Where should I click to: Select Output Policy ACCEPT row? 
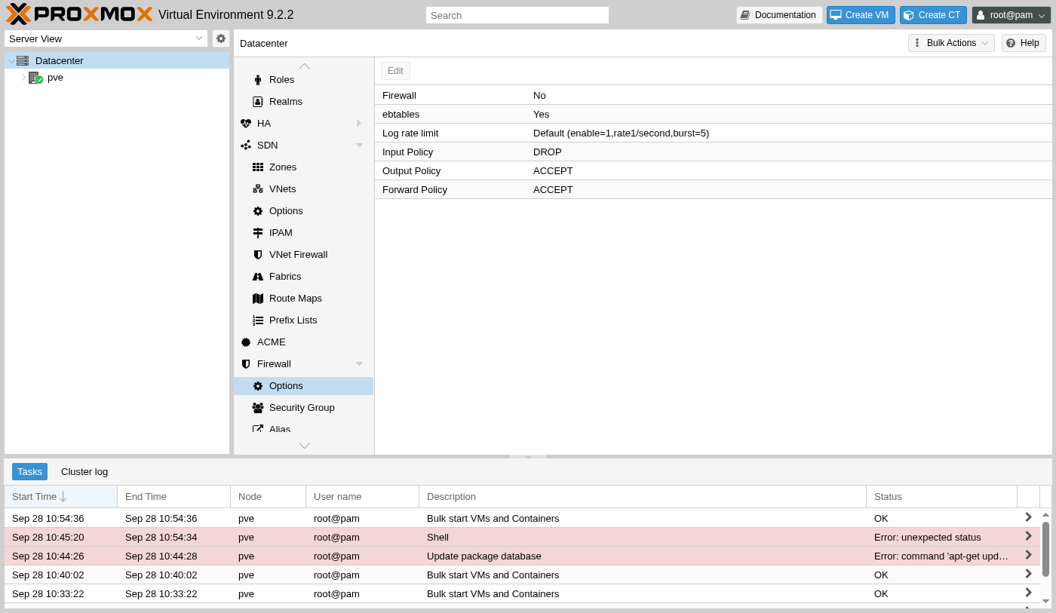point(713,170)
